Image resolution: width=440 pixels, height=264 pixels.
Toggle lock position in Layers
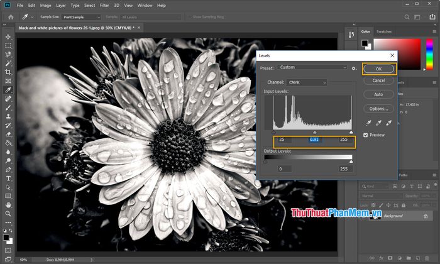coord(388,205)
